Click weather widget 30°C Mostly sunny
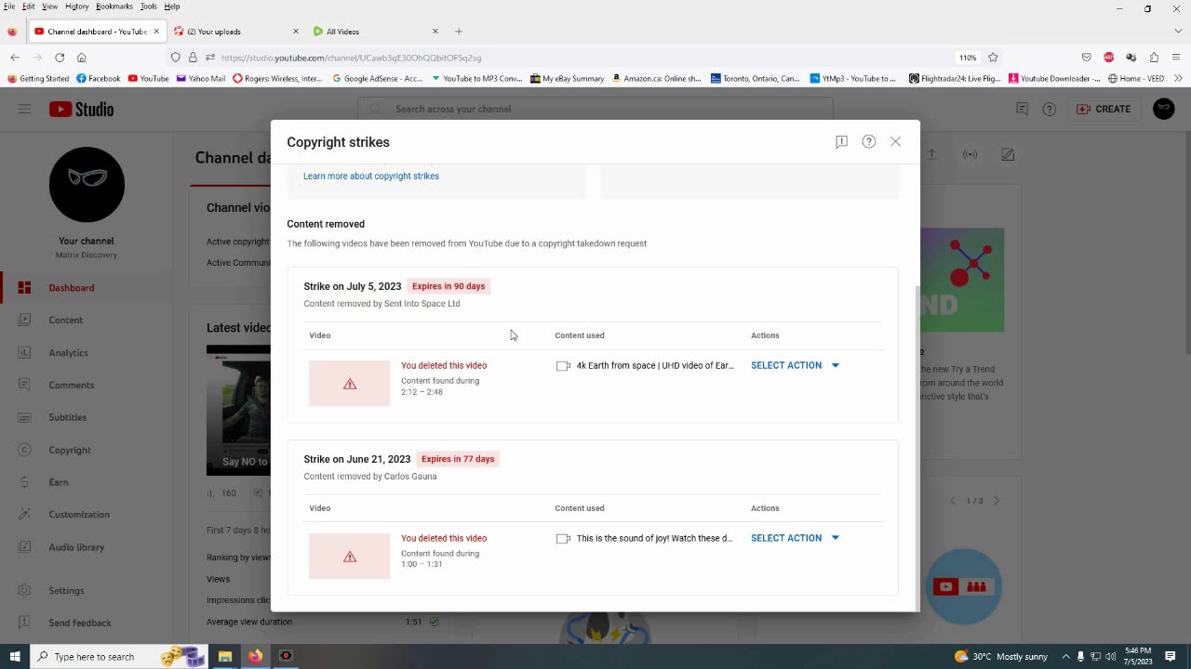 [1001, 656]
